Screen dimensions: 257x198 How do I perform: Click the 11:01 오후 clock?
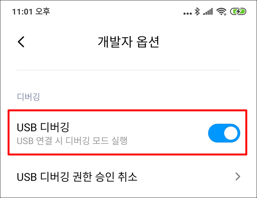31,12
